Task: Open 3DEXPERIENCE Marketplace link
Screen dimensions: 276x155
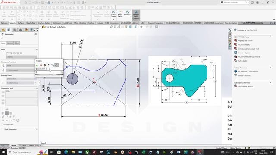Action: (x=248, y=71)
